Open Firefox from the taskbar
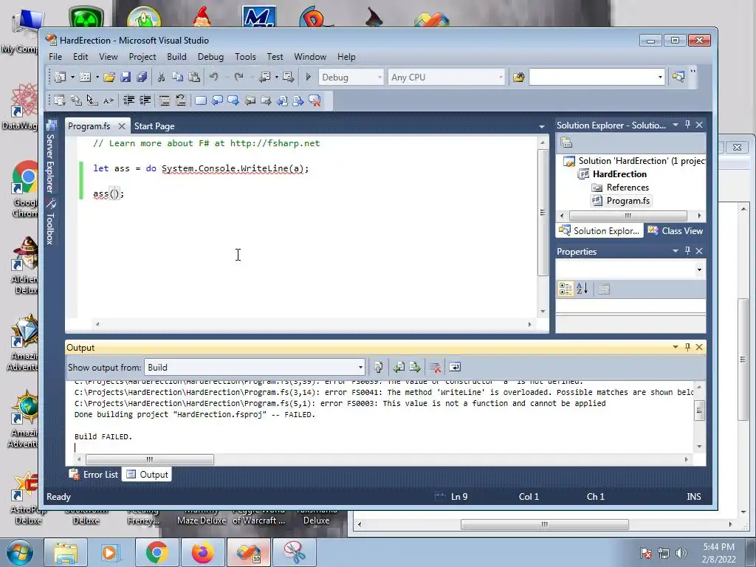This screenshot has height=567, width=756. click(x=202, y=552)
